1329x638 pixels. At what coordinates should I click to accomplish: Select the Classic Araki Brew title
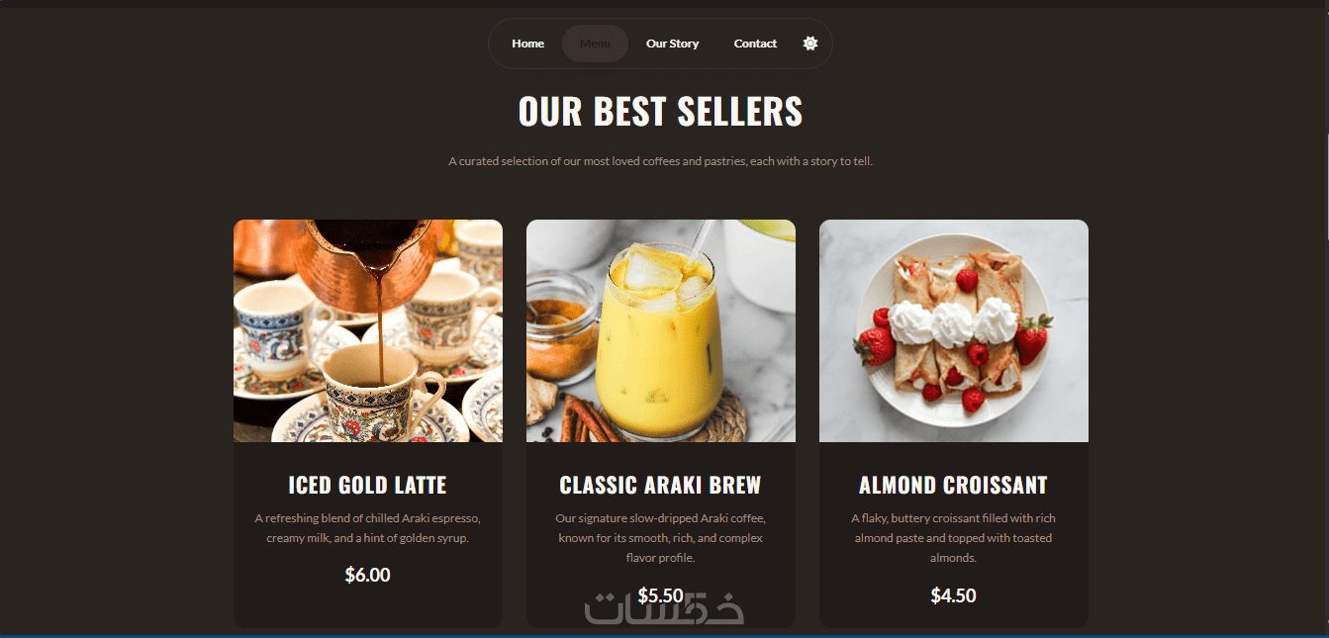[x=661, y=486]
